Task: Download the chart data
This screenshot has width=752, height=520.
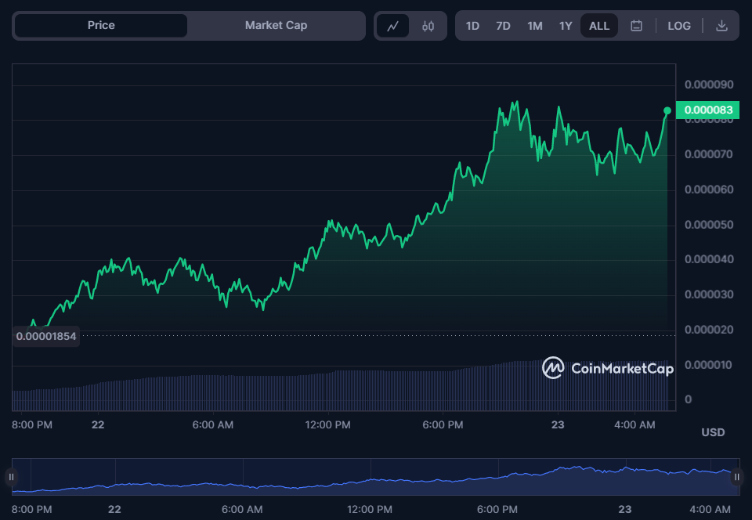Action: [721, 25]
